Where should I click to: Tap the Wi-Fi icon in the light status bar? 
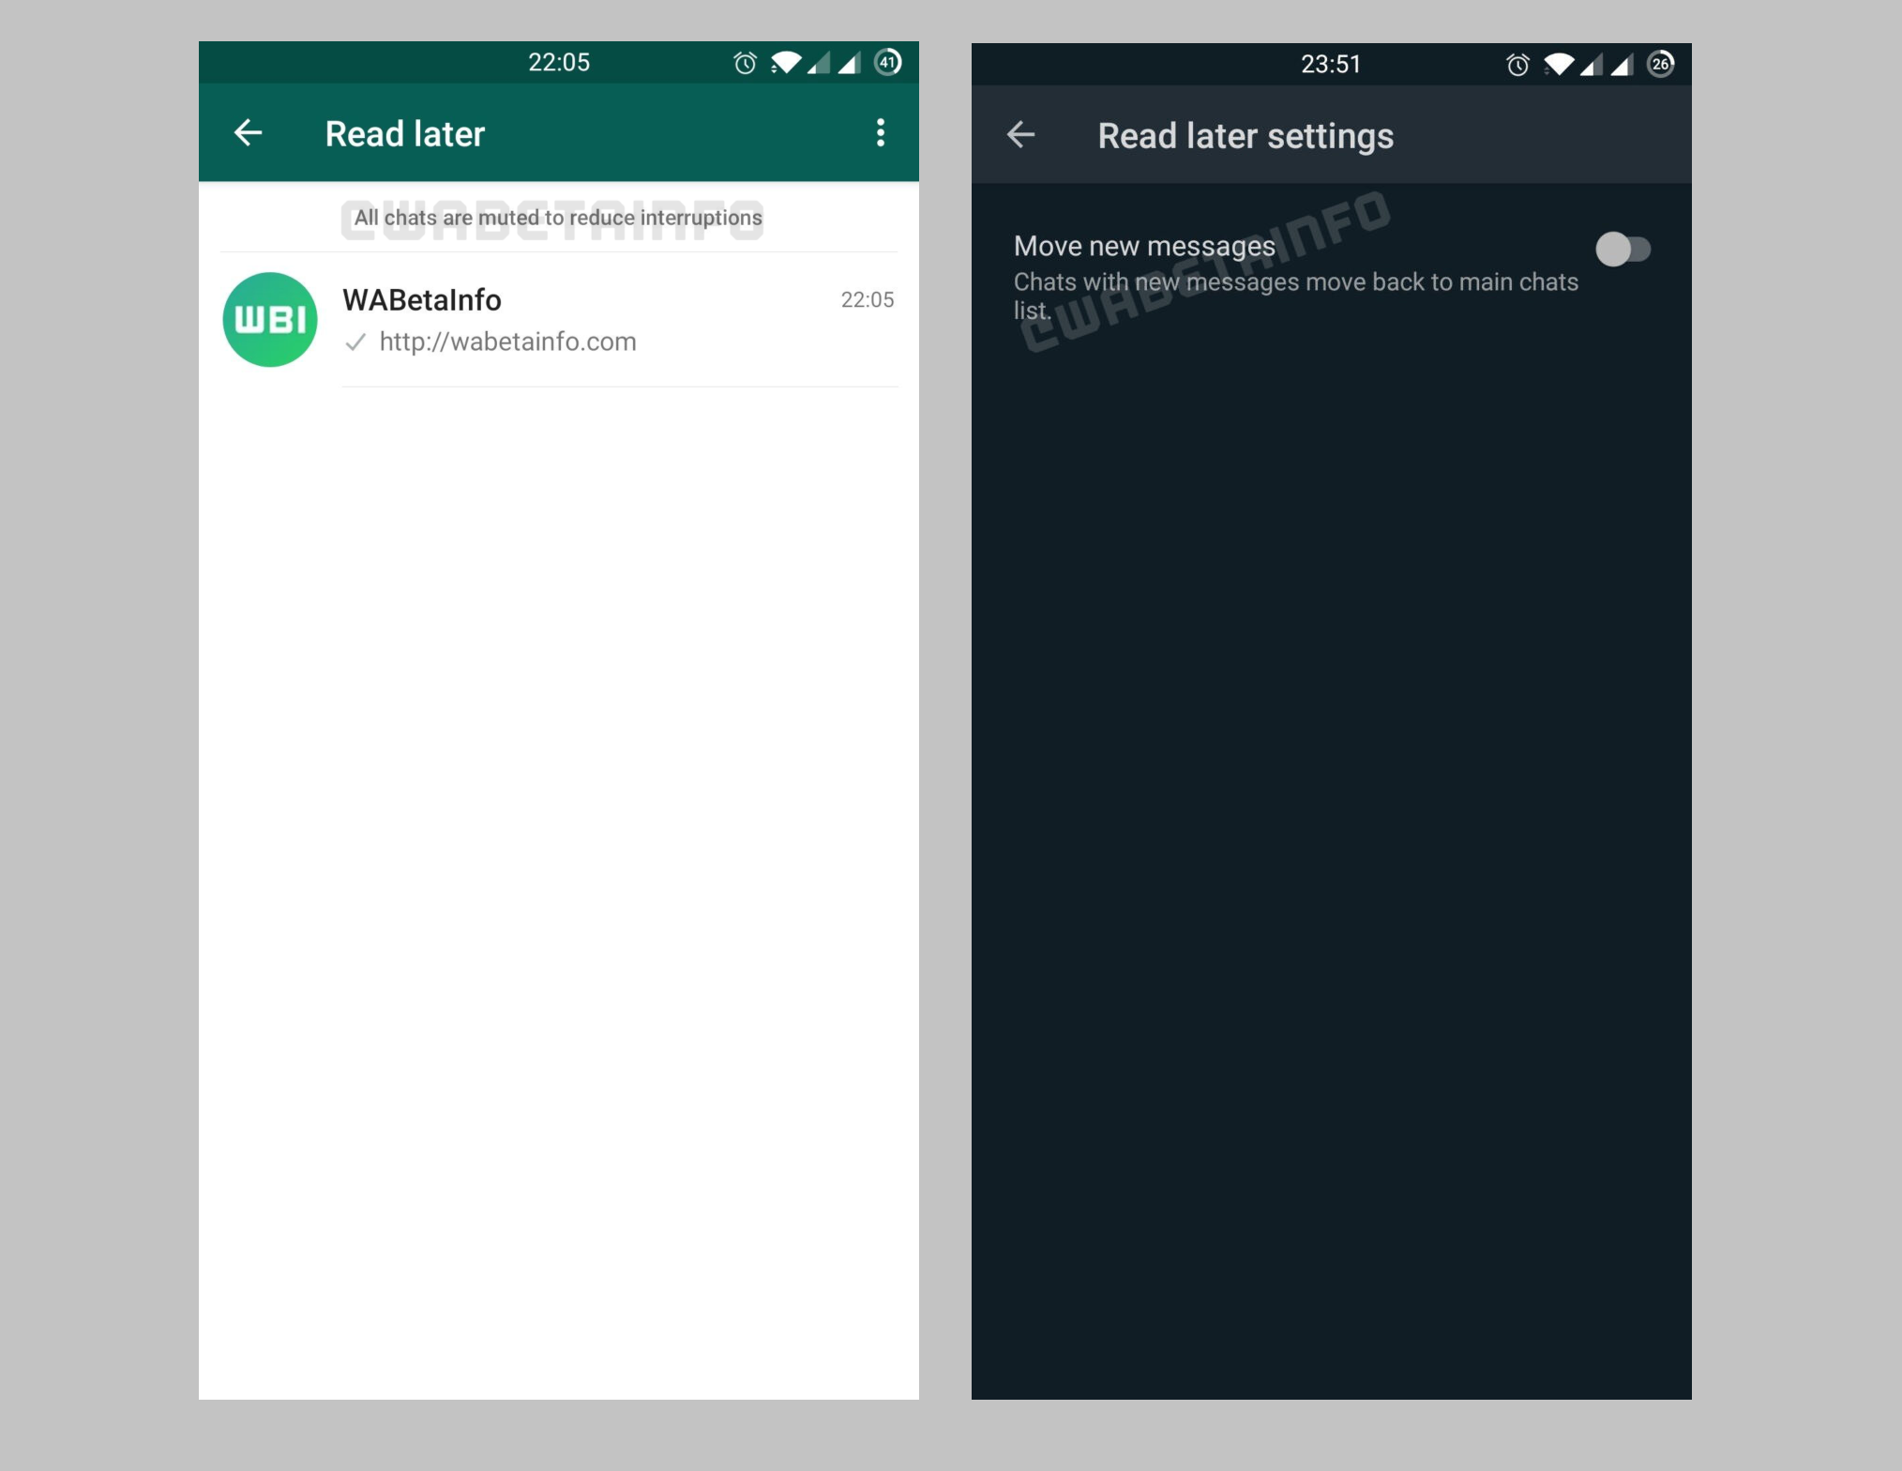tap(786, 63)
